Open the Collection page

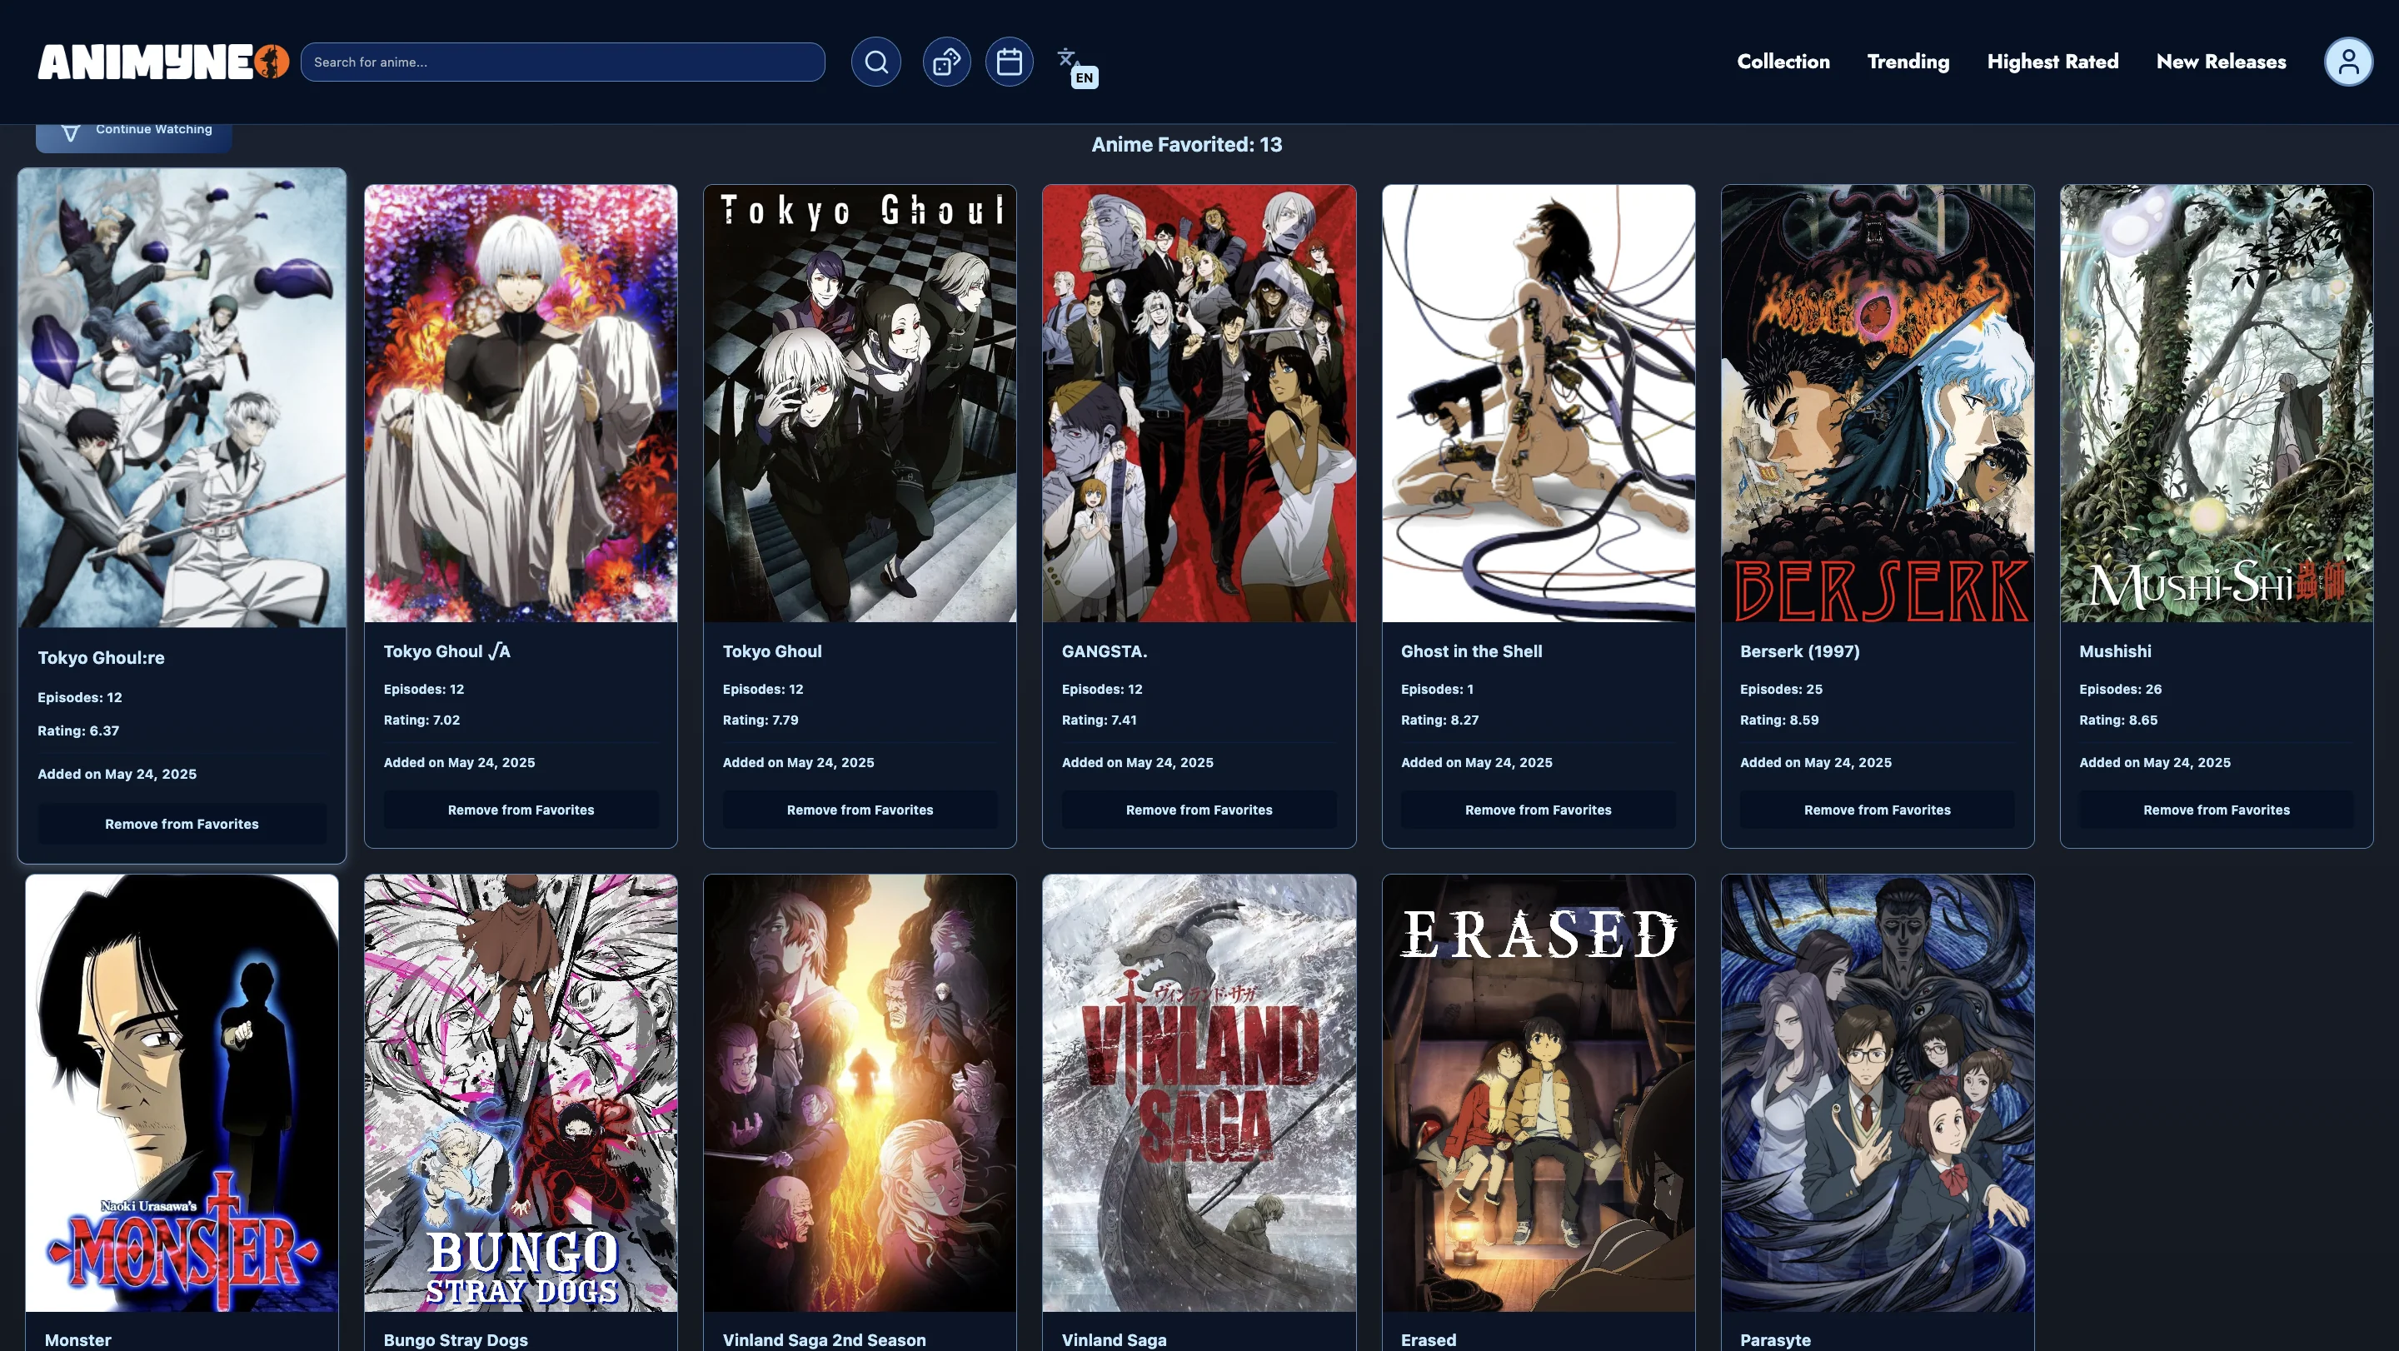(x=1783, y=62)
